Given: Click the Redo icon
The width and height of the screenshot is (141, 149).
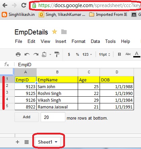Looking at the screenshot, I should tap(36, 54).
